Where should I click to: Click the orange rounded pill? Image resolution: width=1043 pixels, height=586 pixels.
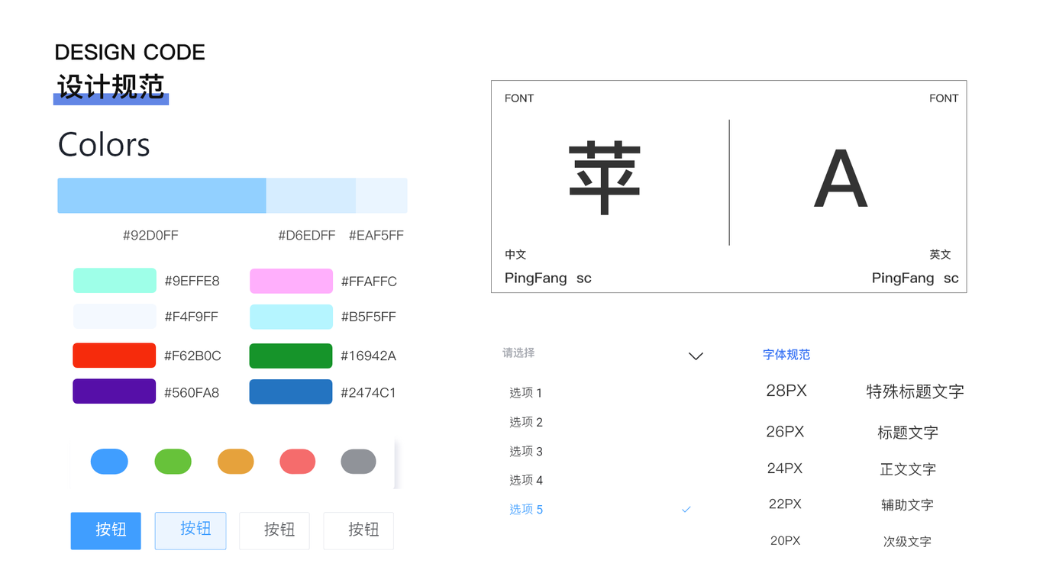[236, 462]
